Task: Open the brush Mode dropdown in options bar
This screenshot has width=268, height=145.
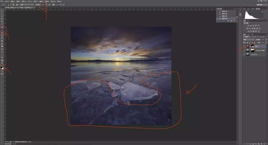Action: tap(26, 5)
